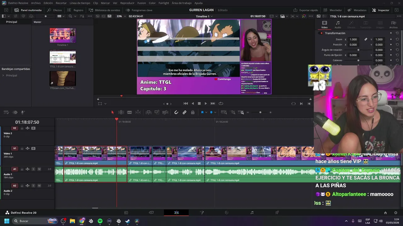Toggle linked selection chain icon
Image resolution: width=403 pixels, height=226 pixels.
184,112
